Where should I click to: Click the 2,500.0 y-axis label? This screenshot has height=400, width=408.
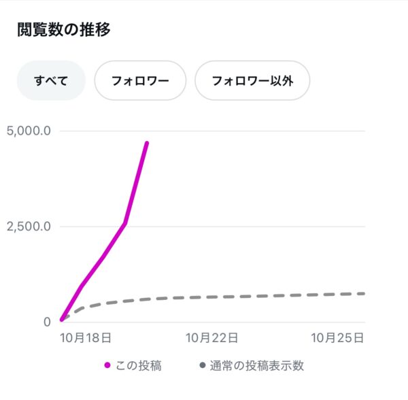[x=28, y=227]
